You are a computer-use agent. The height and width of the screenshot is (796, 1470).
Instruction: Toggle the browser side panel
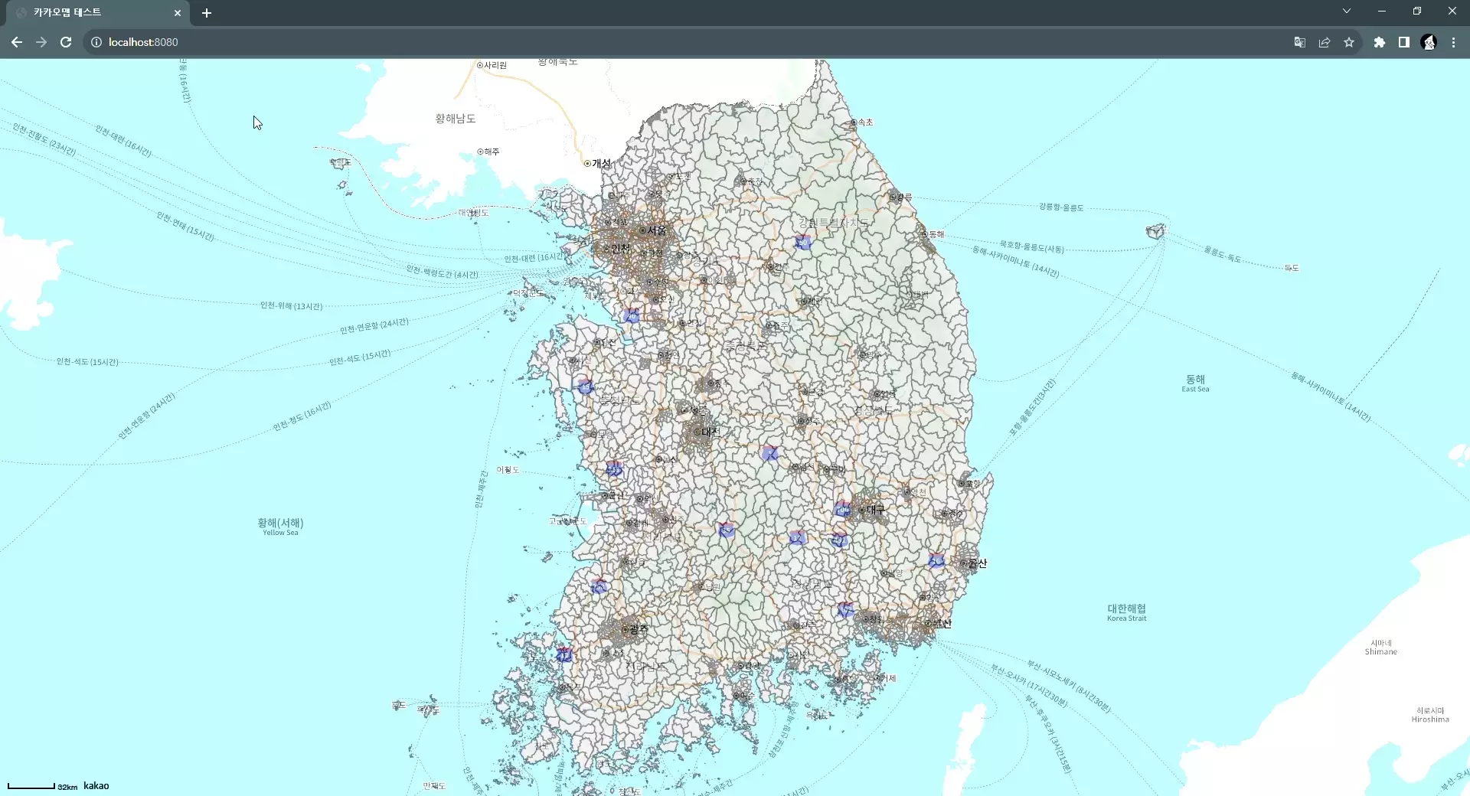point(1404,42)
